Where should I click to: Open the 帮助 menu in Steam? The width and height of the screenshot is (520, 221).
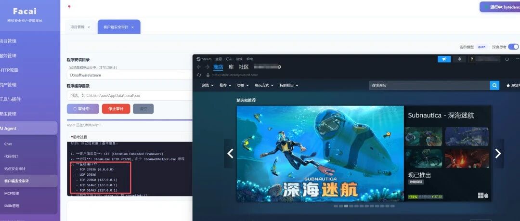click(x=249, y=59)
